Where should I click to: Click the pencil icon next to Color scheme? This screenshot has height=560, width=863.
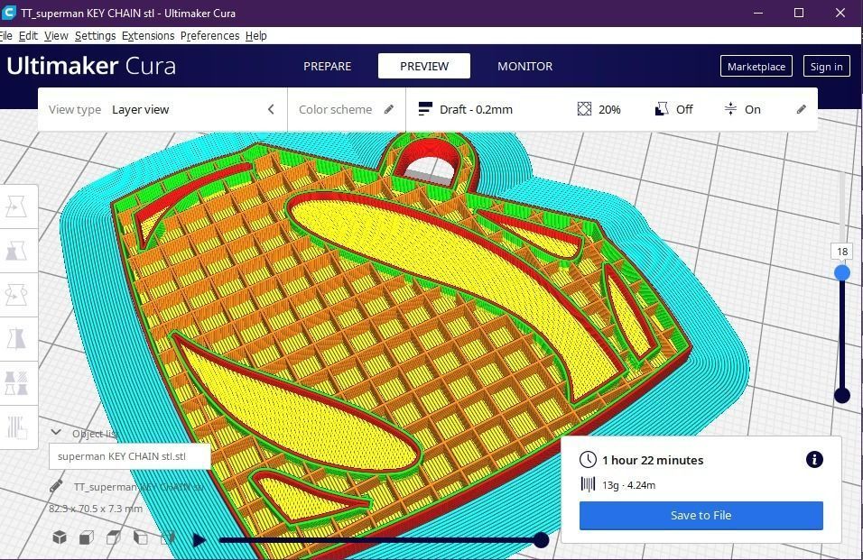389,109
